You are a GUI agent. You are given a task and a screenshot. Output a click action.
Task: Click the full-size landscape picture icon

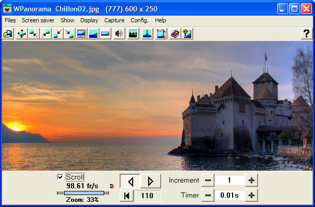(93, 34)
